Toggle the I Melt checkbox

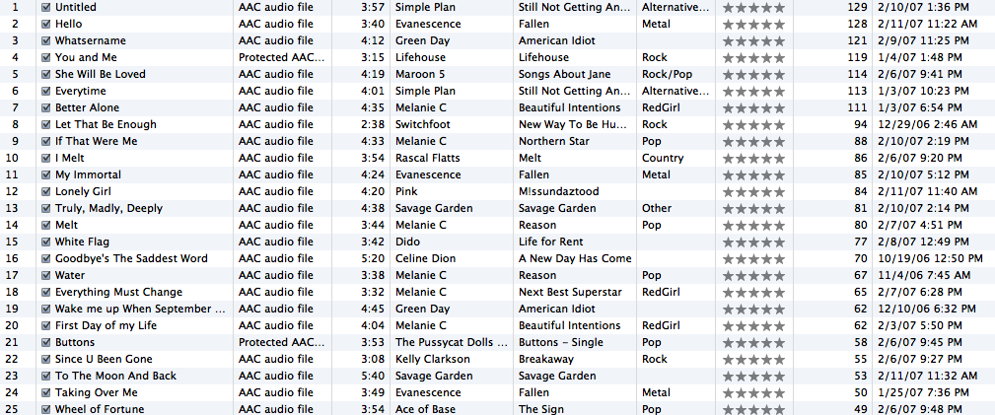click(45, 158)
